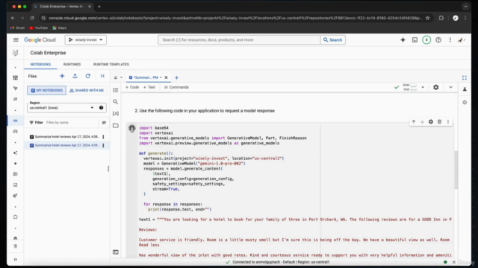The image size is (478, 268).
Task: Open the Commands palette
Action: 176,87
